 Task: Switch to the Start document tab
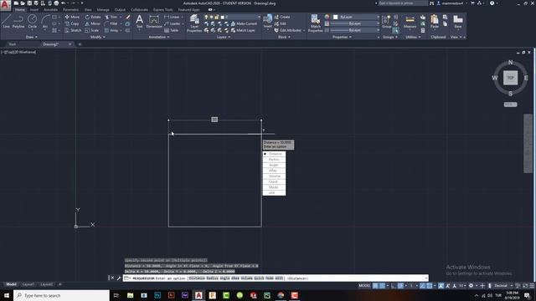point(13,44)
